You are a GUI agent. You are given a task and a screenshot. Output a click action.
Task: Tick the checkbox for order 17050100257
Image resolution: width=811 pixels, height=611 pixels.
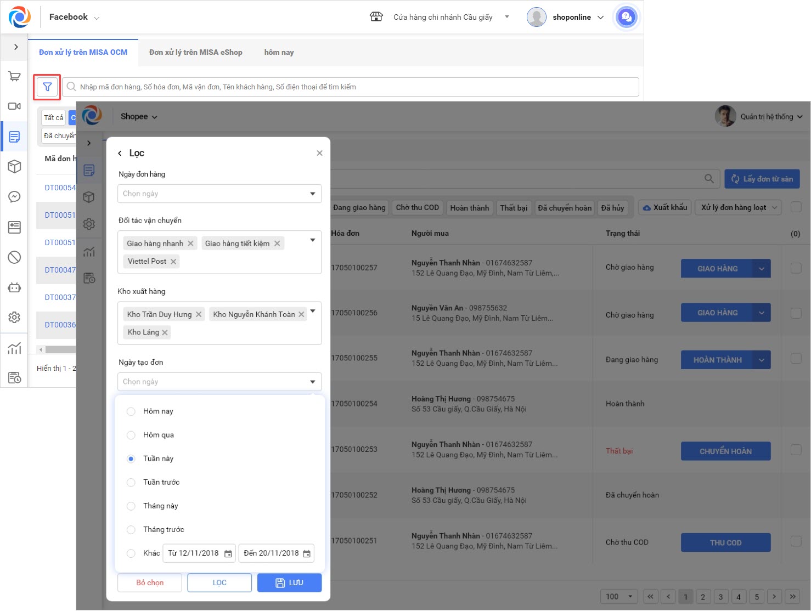coord(796,268)
